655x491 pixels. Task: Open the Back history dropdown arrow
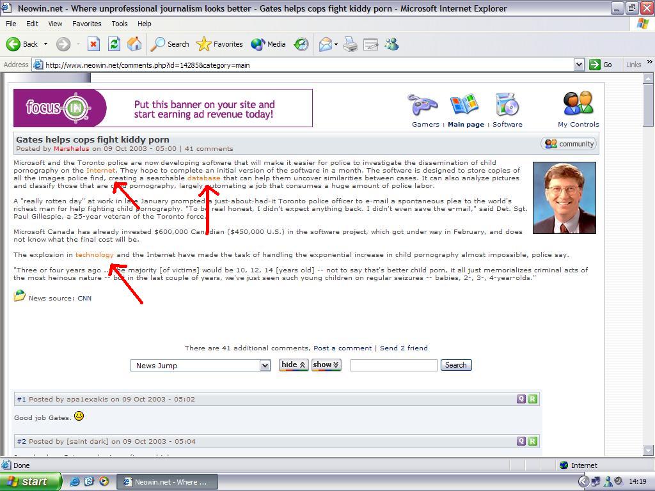pos(45,44)
